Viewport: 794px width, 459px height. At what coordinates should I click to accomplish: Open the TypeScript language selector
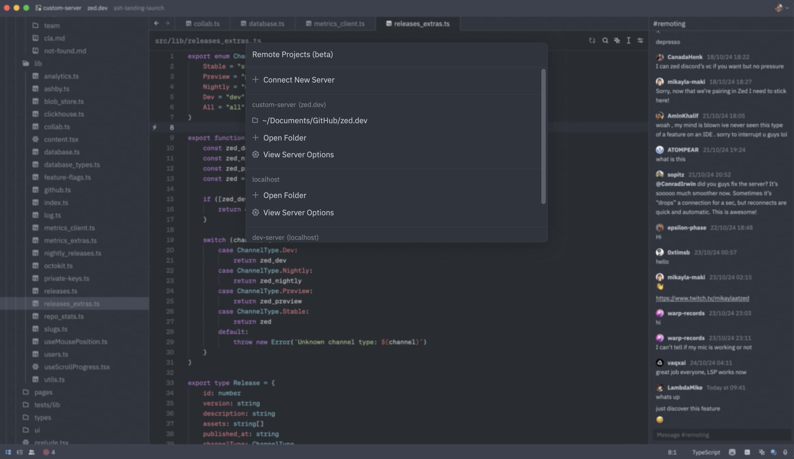[706, 452]
